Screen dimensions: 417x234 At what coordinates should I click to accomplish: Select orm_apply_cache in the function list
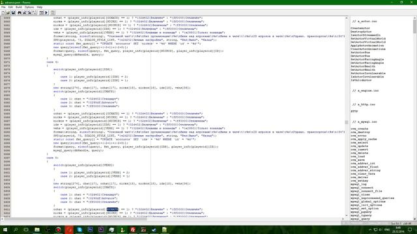[x=364, y=139]
